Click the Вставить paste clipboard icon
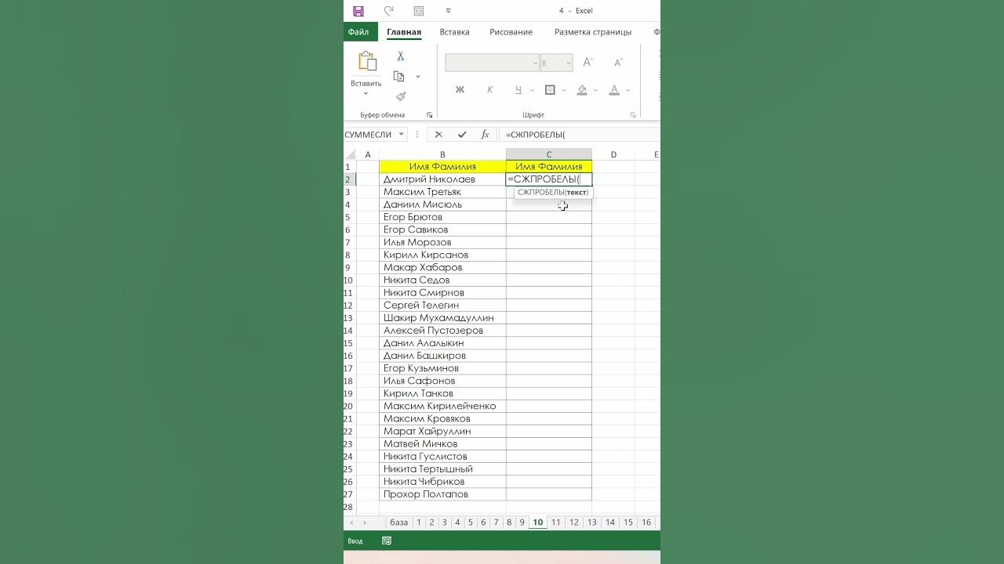The width and height of the screenshot is (1004, 564). coord(366,61)
